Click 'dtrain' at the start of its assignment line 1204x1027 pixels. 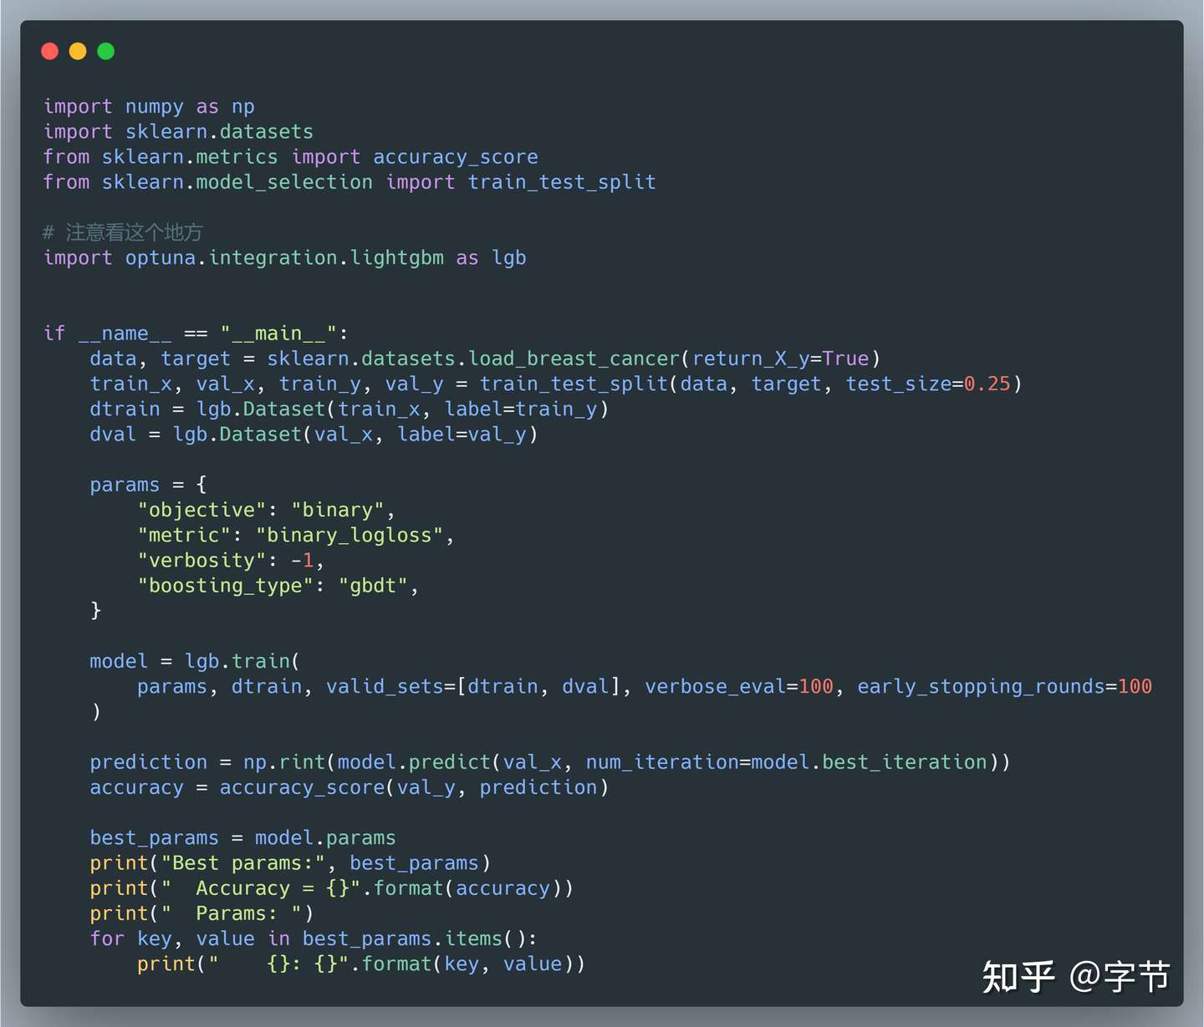coord(125,409)
